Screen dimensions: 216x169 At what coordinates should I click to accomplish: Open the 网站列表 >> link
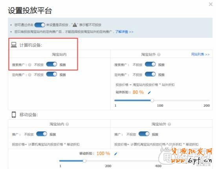coord(200,54)
